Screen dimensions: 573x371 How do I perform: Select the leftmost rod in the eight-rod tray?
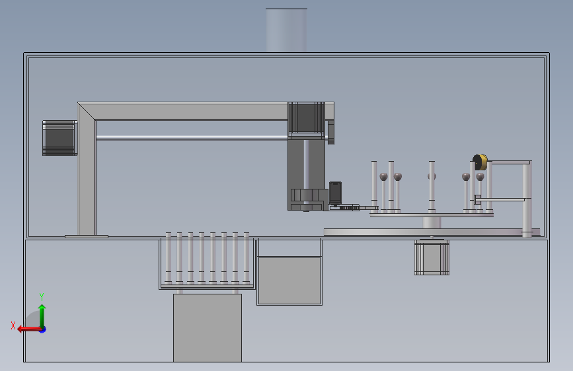[168, 258]
